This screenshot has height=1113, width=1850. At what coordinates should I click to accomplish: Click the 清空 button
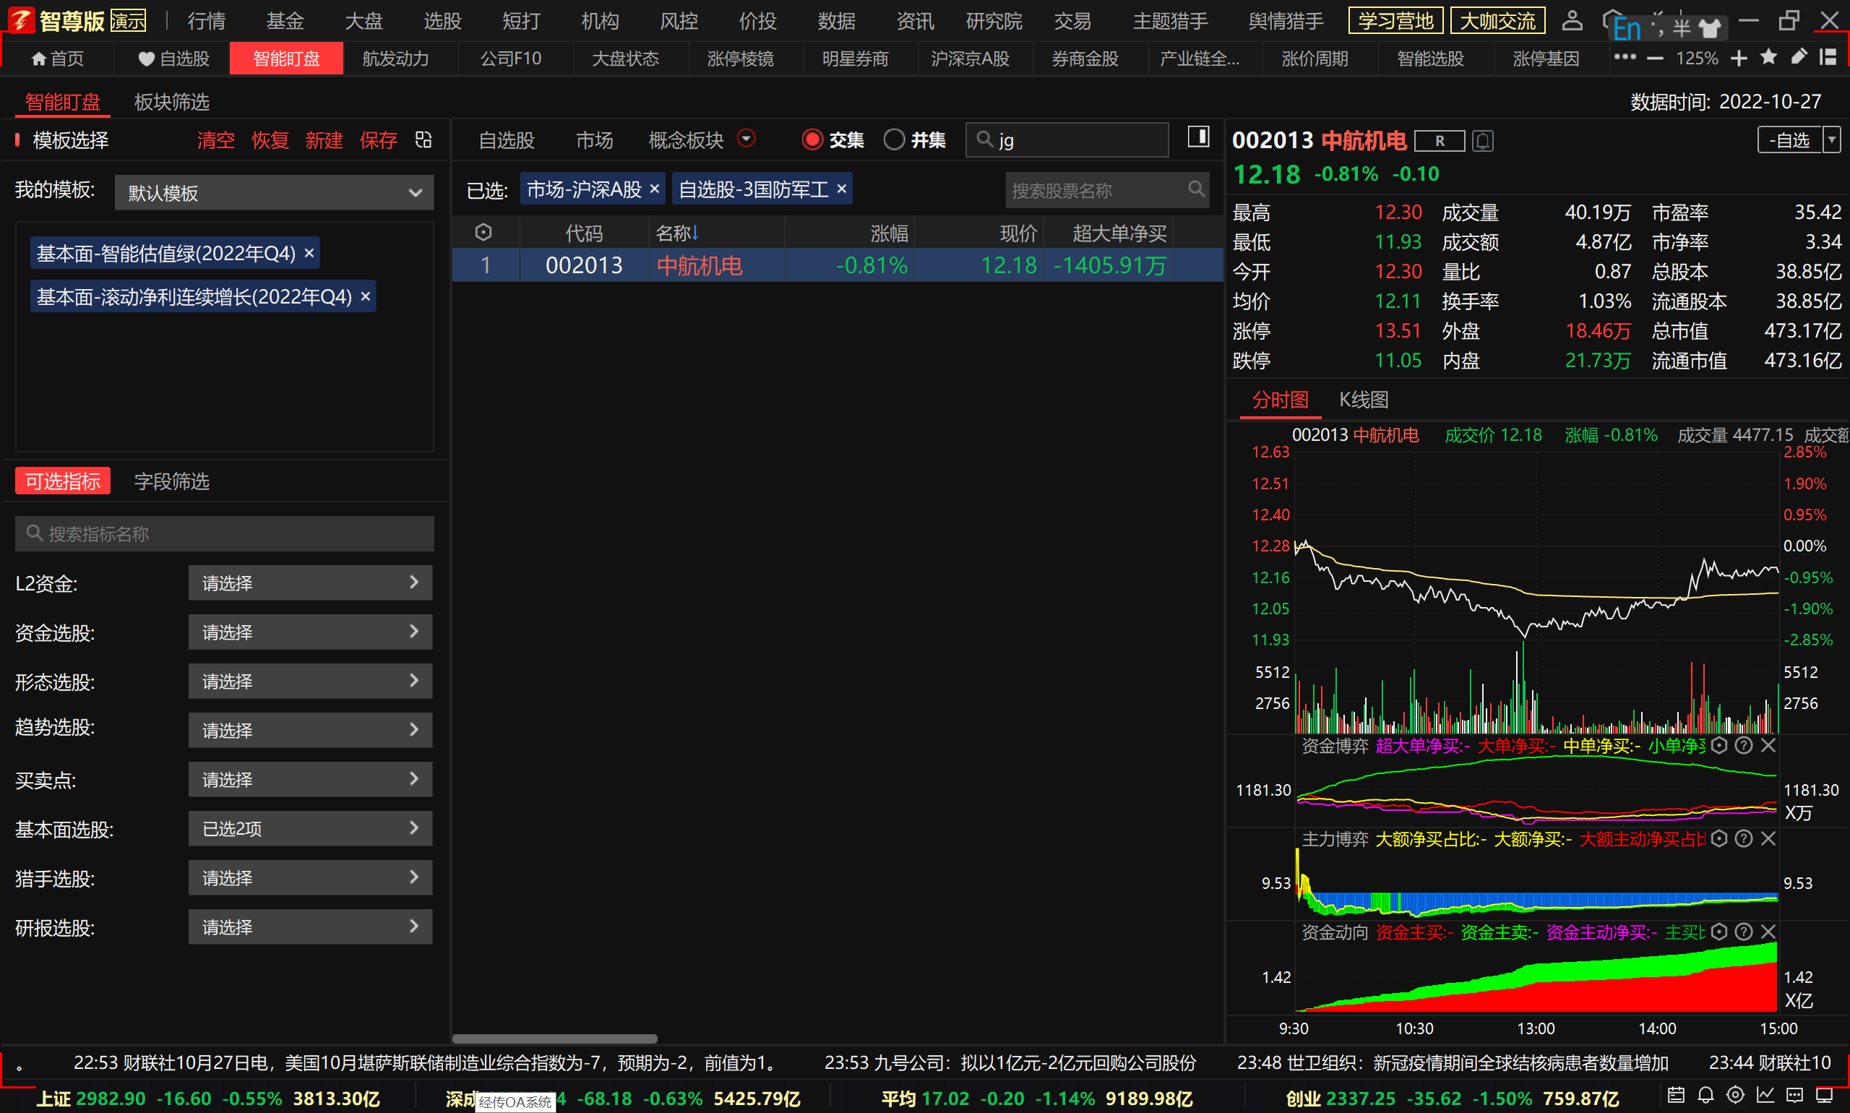tap(216, 140)
